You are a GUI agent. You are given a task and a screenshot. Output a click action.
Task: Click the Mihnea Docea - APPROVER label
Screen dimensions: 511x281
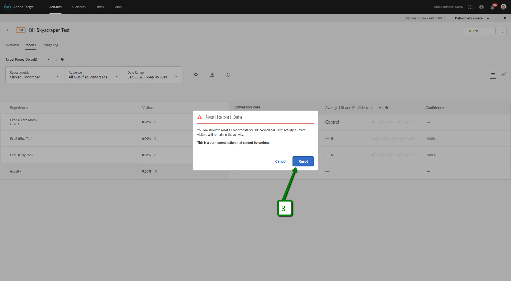click(x=425, y=18)
